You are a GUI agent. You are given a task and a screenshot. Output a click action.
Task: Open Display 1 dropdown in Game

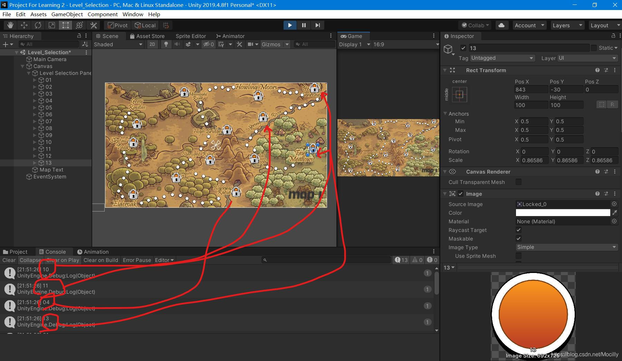tap(354, 44)
